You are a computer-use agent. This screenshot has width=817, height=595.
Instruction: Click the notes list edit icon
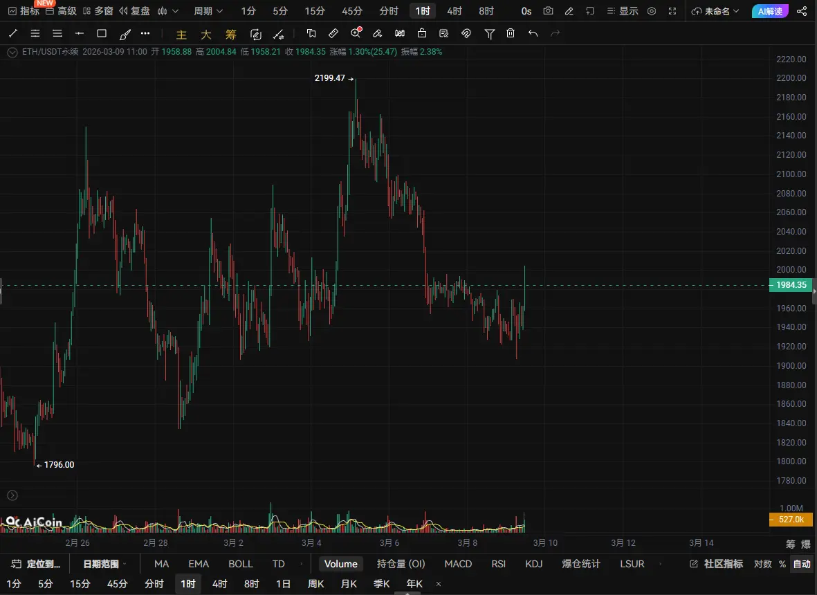[x=444, y=33]
